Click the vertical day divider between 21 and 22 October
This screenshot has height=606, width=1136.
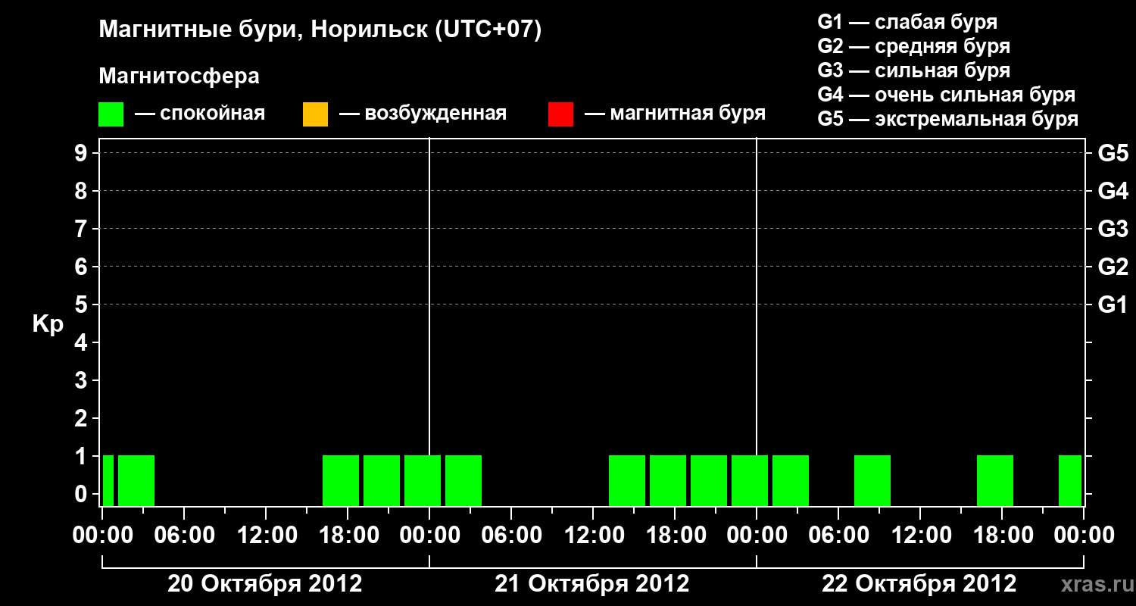[x=757, y=322]
